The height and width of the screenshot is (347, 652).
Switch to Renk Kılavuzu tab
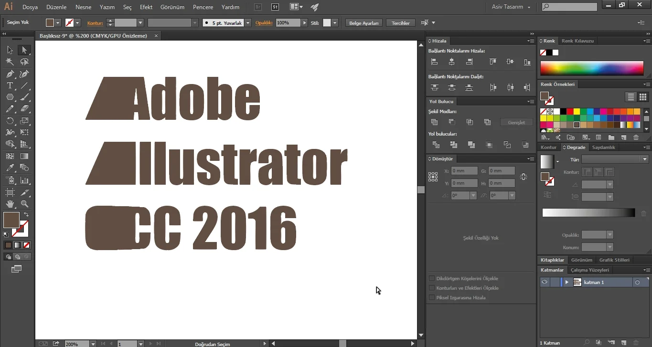tap(577, 41)
